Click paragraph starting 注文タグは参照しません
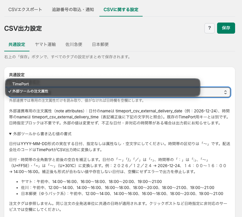 [118, 206]
